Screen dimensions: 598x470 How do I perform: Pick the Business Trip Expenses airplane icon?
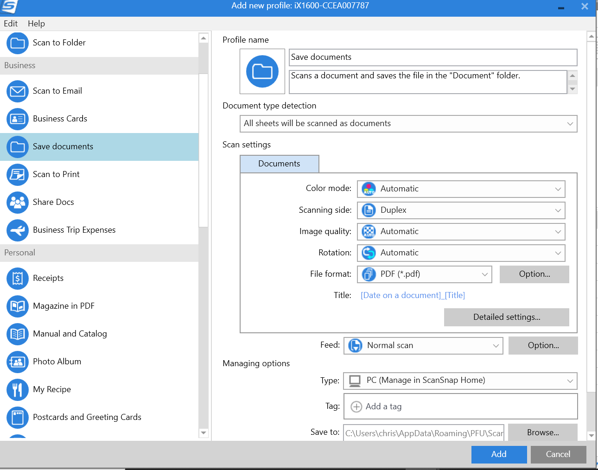pyautogui.click(x=18, y=230)
